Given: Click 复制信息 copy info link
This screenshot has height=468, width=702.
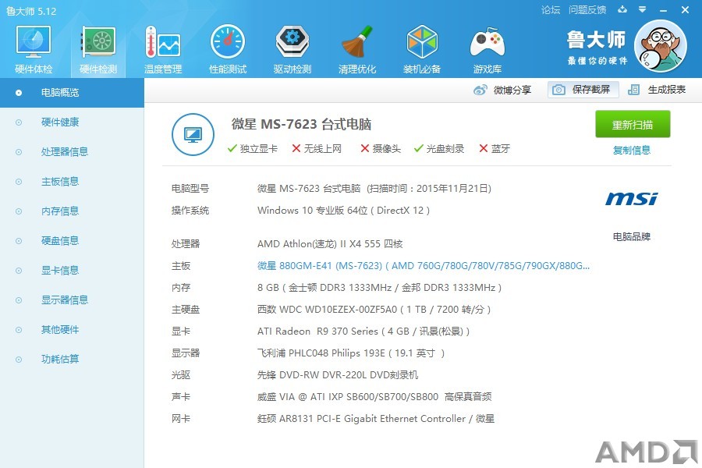Looking at the screenshot, I should point(632,150).
